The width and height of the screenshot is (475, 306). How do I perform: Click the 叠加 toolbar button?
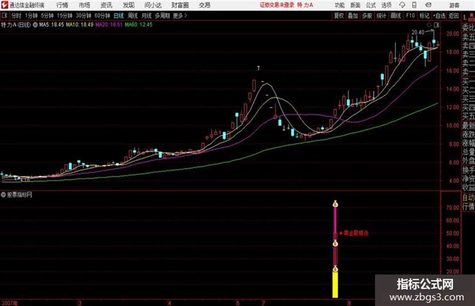click(353, 16)
